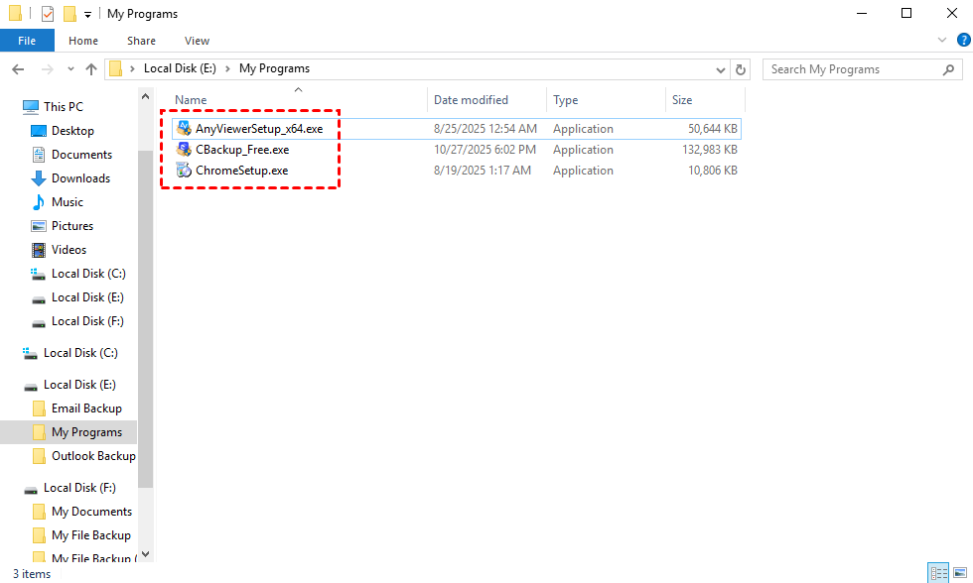Expand the ribbon with the chevron
973x583 pixels.
[x=942, y=41]
